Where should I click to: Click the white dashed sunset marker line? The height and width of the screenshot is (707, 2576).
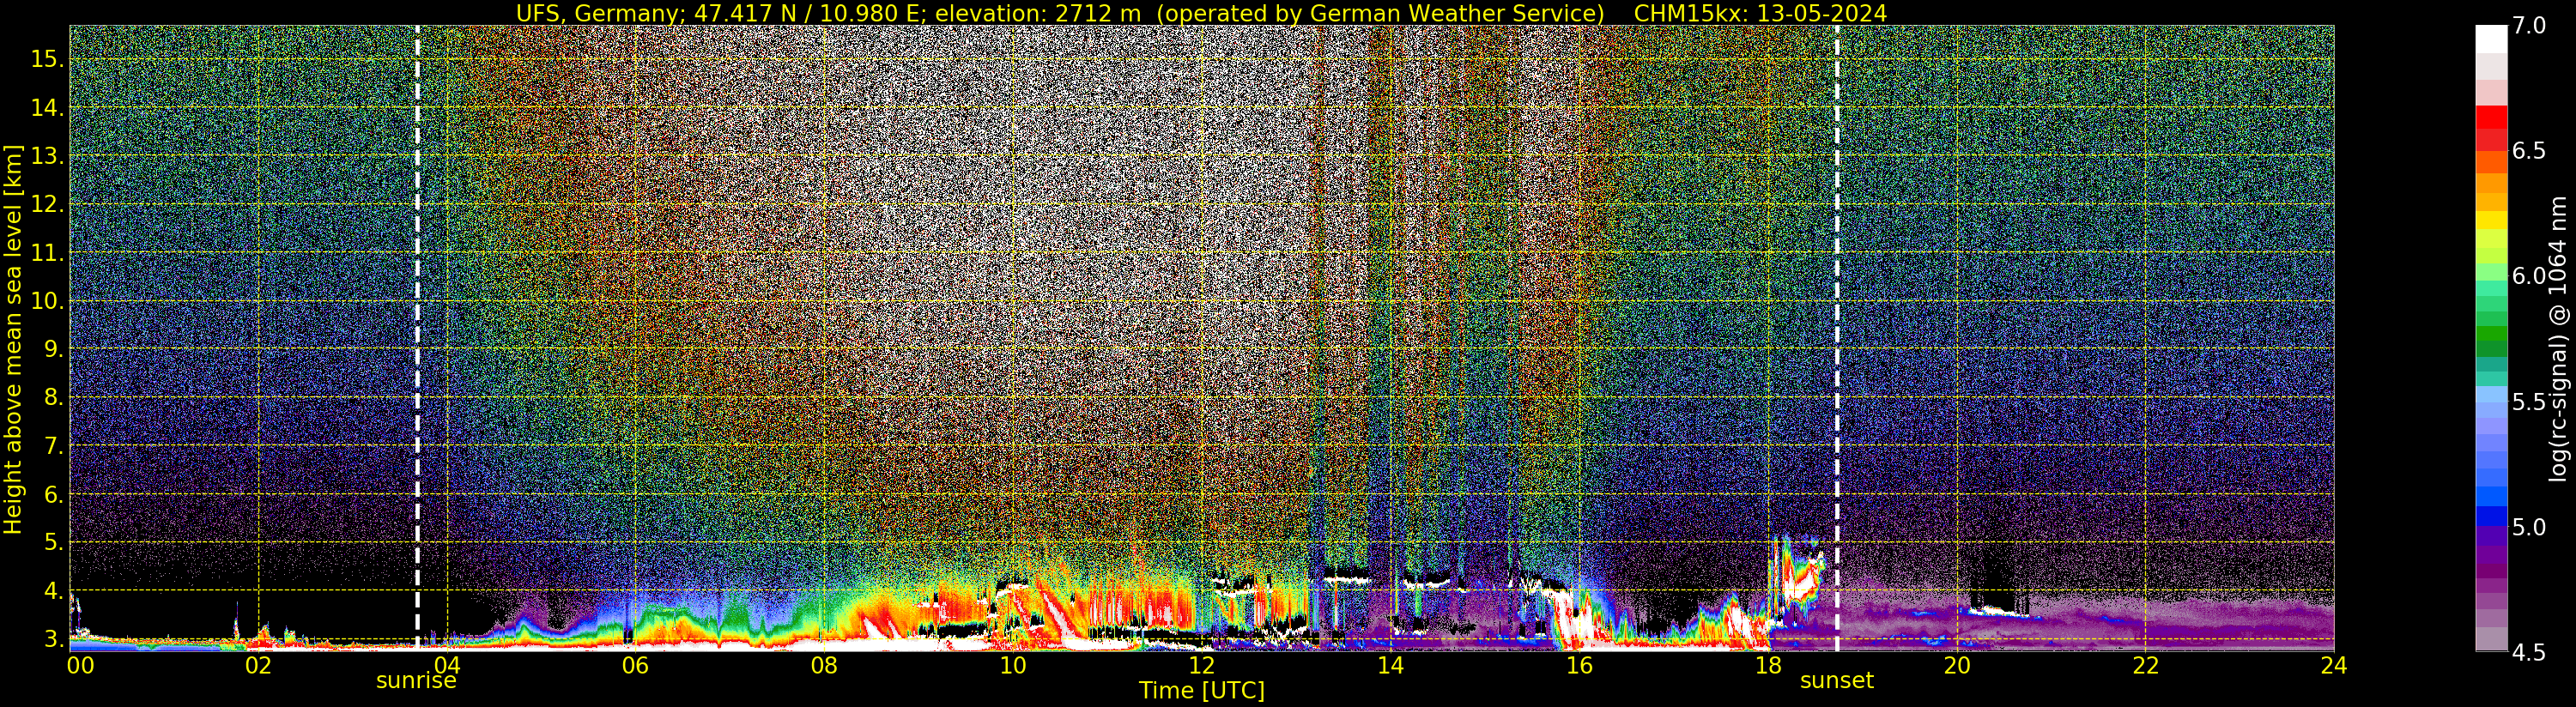point(1837,338)
